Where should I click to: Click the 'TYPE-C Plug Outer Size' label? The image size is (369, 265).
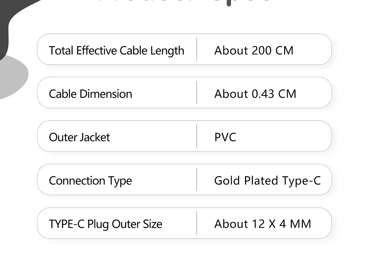tap(106, 224)
